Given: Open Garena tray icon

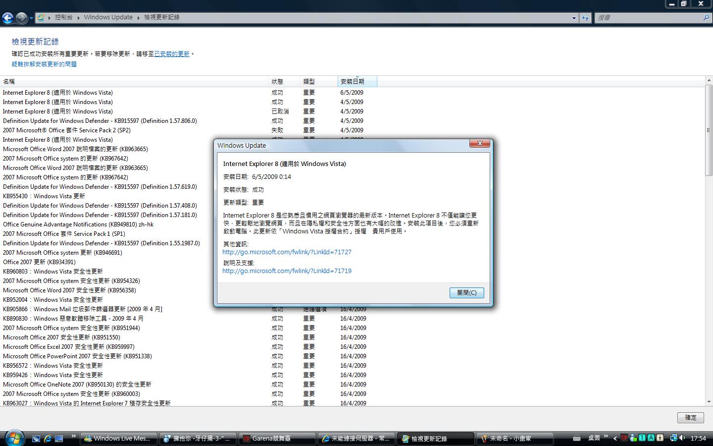Looking at the screenshot, I should point(625,438).
